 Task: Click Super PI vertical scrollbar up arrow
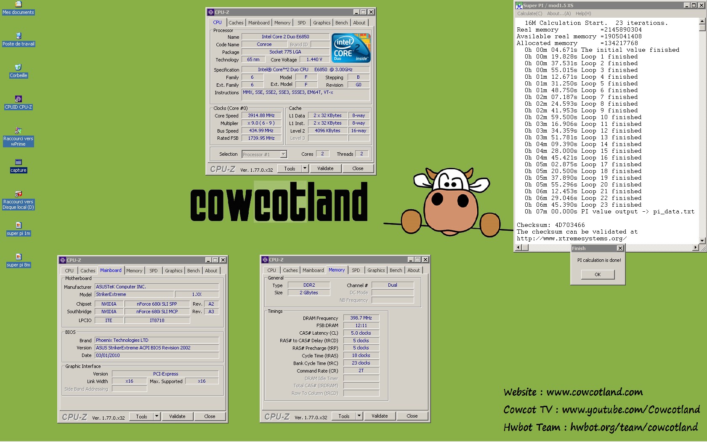tap(702, 21)
